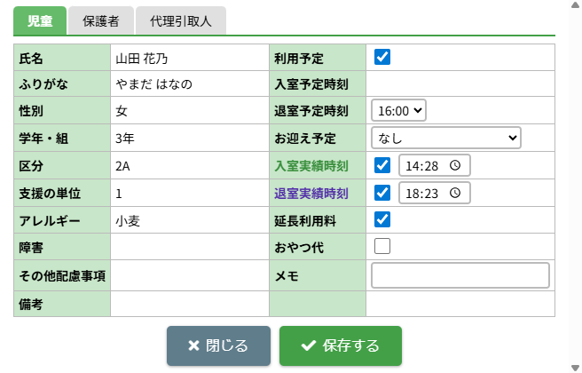
Task: Click the checkmark icon on 保存する button
Action: click(x=309, y=346)
